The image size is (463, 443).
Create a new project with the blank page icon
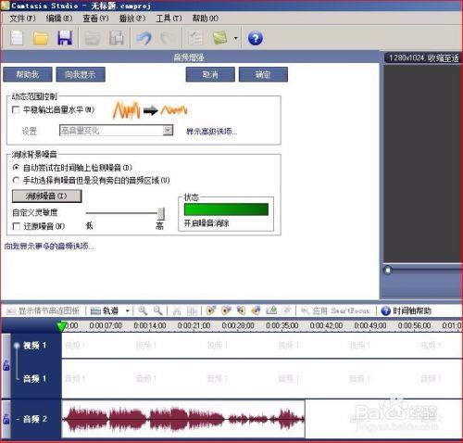(16, 38)
